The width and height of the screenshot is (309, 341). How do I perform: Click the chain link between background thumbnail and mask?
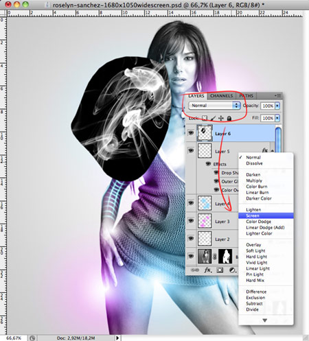click(215, 257)
